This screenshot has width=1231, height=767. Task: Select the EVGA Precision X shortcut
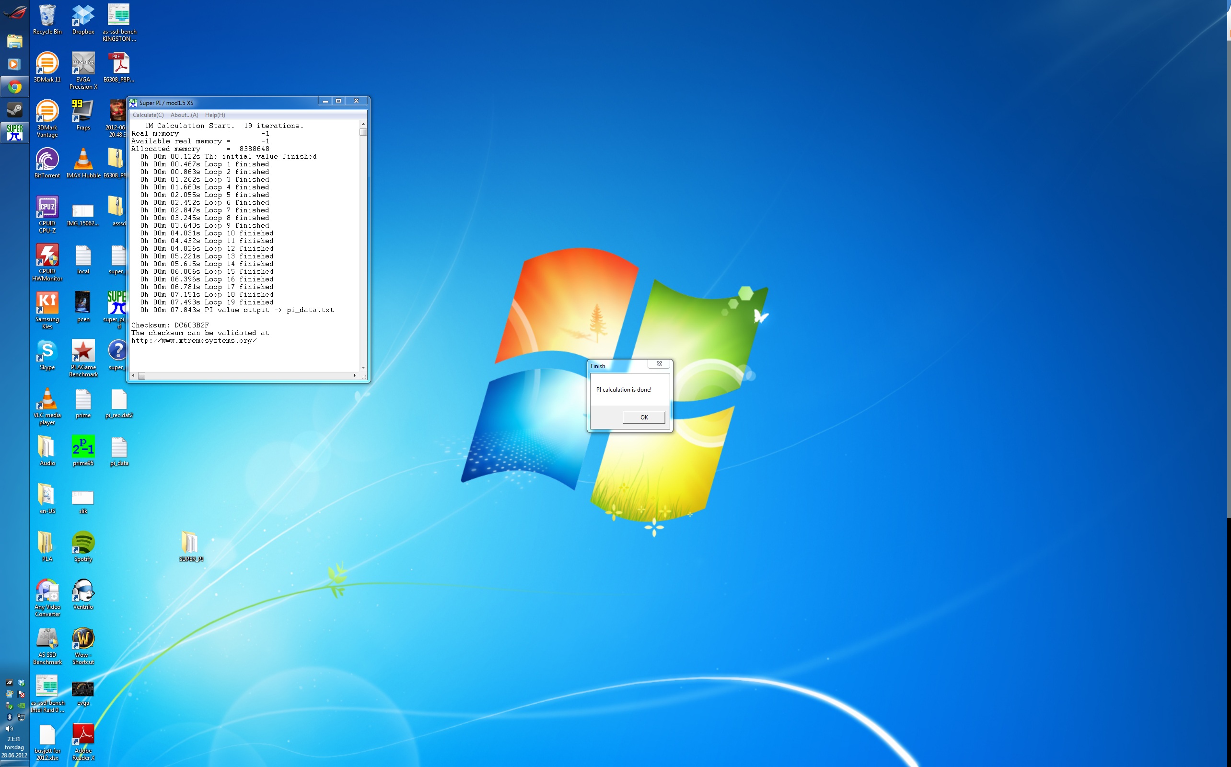pyautogui.click(x=83, y=71)
